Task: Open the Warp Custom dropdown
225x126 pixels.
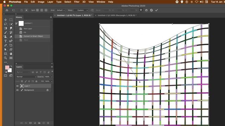Action: point(81,10)
